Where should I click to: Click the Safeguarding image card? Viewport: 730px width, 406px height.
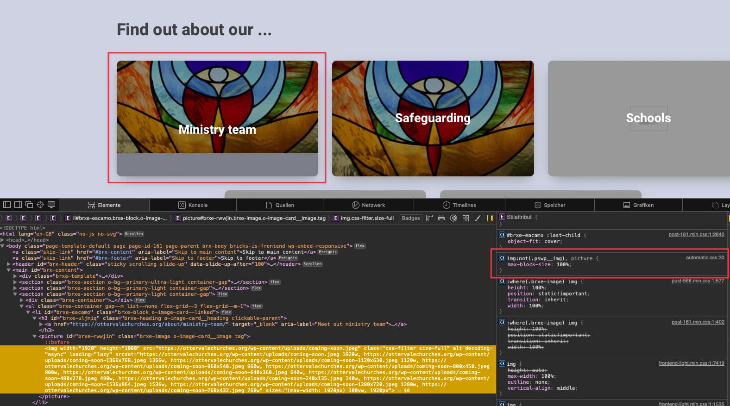tap(433, 118)
